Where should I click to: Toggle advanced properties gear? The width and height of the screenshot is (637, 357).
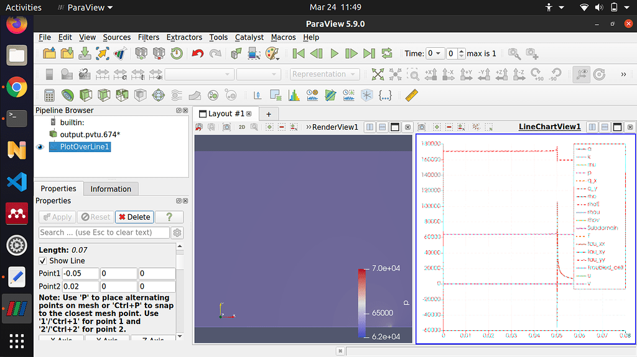click(x=177, y=232)
